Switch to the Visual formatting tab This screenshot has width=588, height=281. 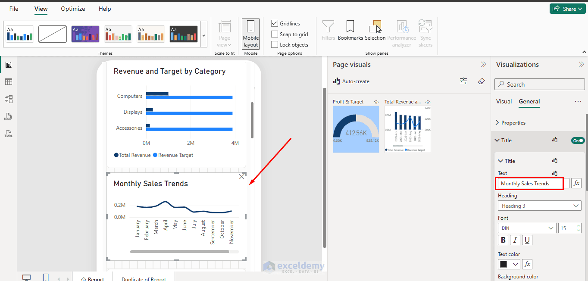[504, 101]
